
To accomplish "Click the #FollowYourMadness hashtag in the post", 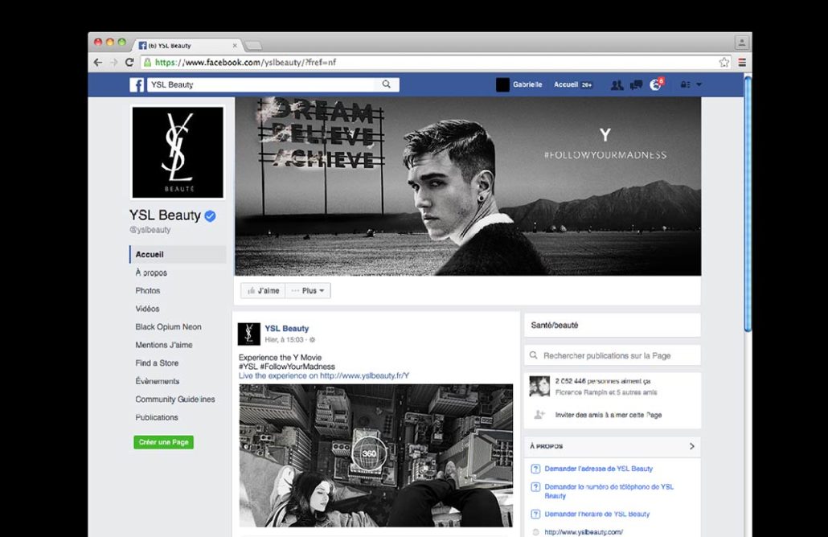I will tap(297, 367).
